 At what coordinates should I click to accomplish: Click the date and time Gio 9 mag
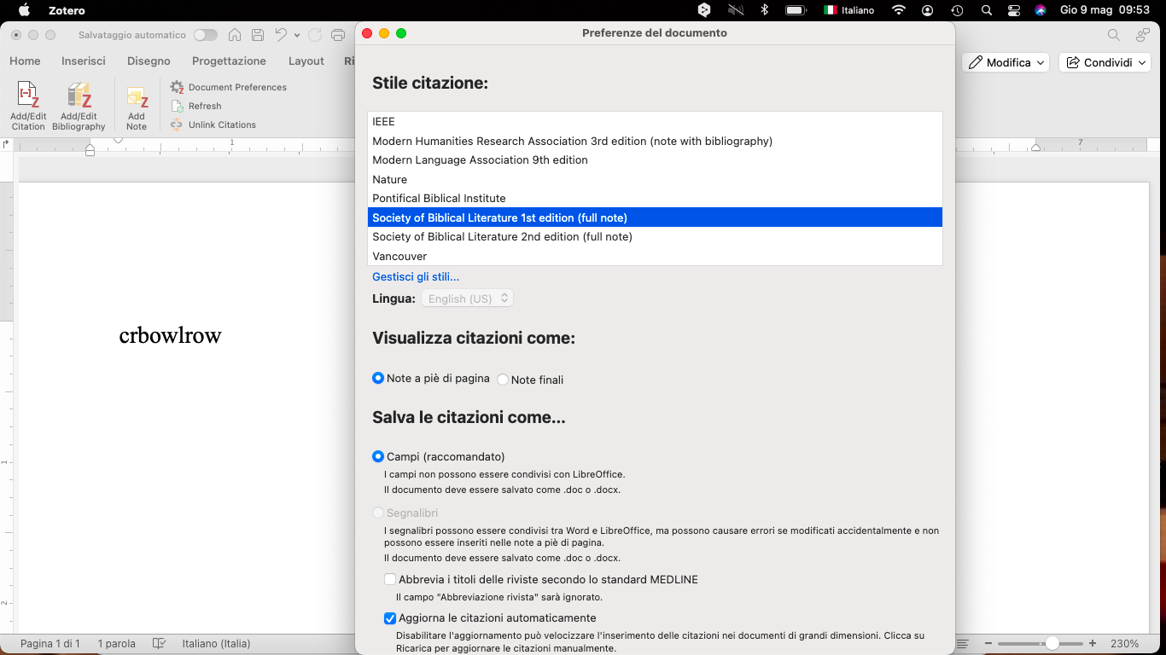[1105, 10]
